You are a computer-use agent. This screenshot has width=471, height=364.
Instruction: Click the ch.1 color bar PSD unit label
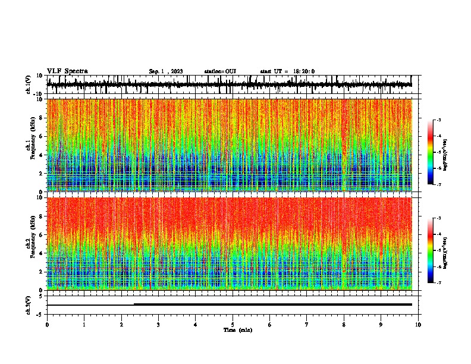pyautogui.click(x=445, y=155)
